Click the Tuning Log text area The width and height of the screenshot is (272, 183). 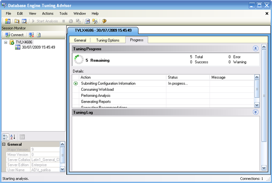pos(166,144)
